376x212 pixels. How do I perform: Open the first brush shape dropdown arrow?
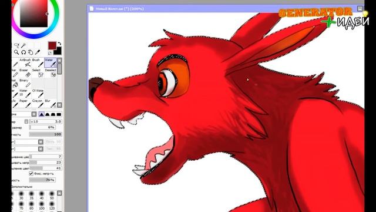41,142
